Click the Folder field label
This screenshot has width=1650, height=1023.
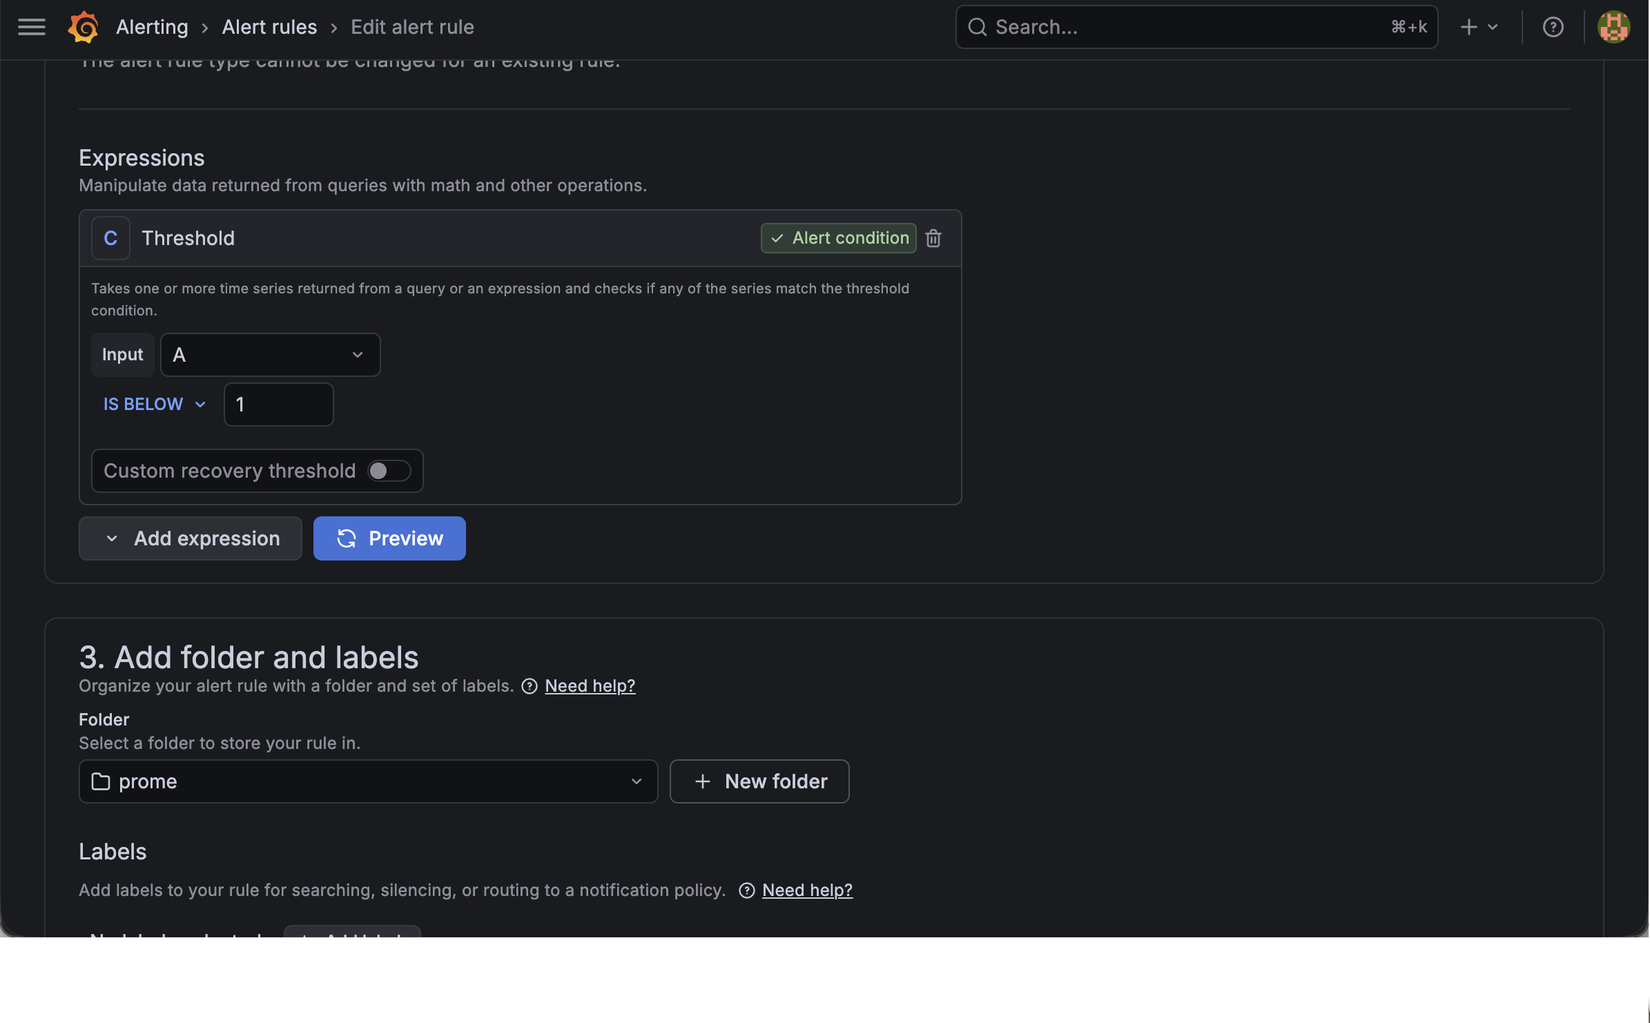104,720
